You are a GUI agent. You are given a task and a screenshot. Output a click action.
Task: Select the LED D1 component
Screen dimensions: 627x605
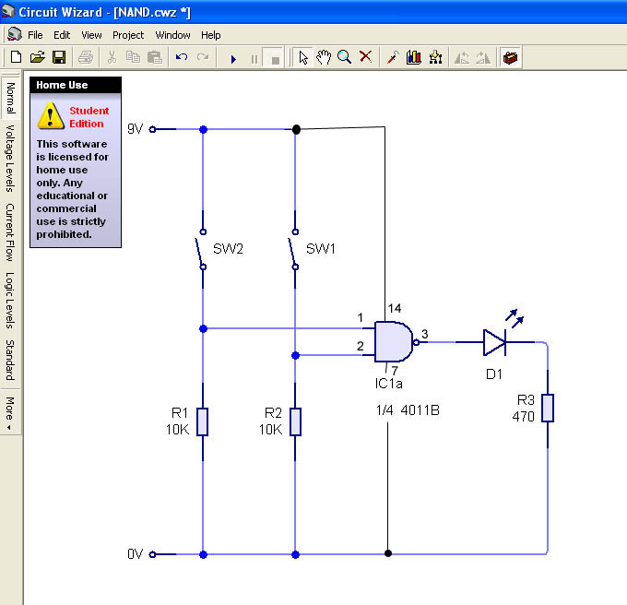495,343
